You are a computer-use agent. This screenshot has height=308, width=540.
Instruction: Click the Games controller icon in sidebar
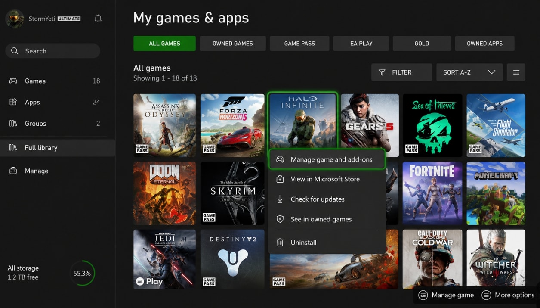point(13,81)
